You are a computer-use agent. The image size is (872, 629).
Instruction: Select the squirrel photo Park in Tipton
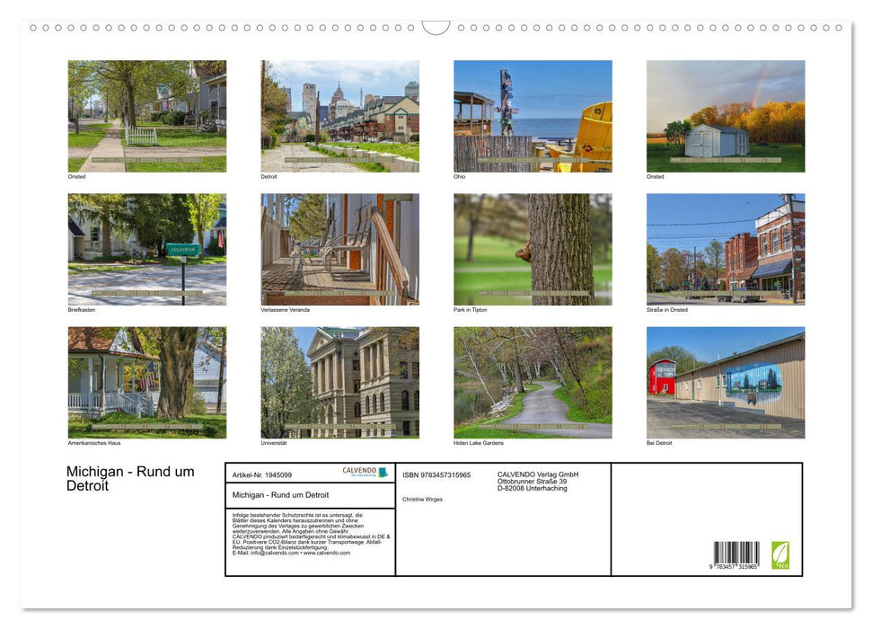[x=532, y=249]
